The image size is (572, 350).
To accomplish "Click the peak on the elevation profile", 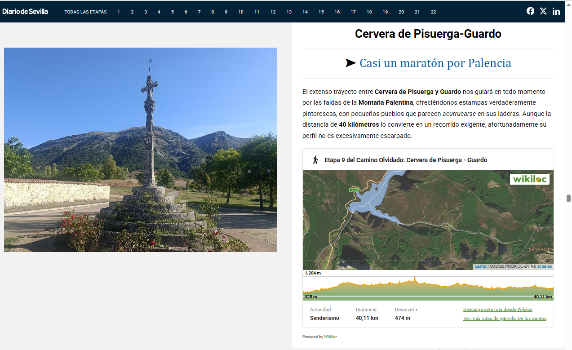I will point(415,279).
